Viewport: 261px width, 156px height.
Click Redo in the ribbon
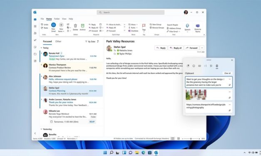(45, 28)
